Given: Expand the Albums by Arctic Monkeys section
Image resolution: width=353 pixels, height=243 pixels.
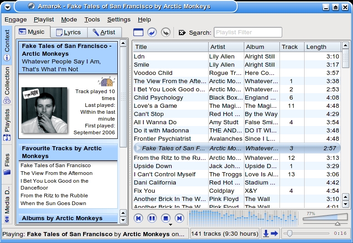Looking at the screenshot, I should pos(62,218).
